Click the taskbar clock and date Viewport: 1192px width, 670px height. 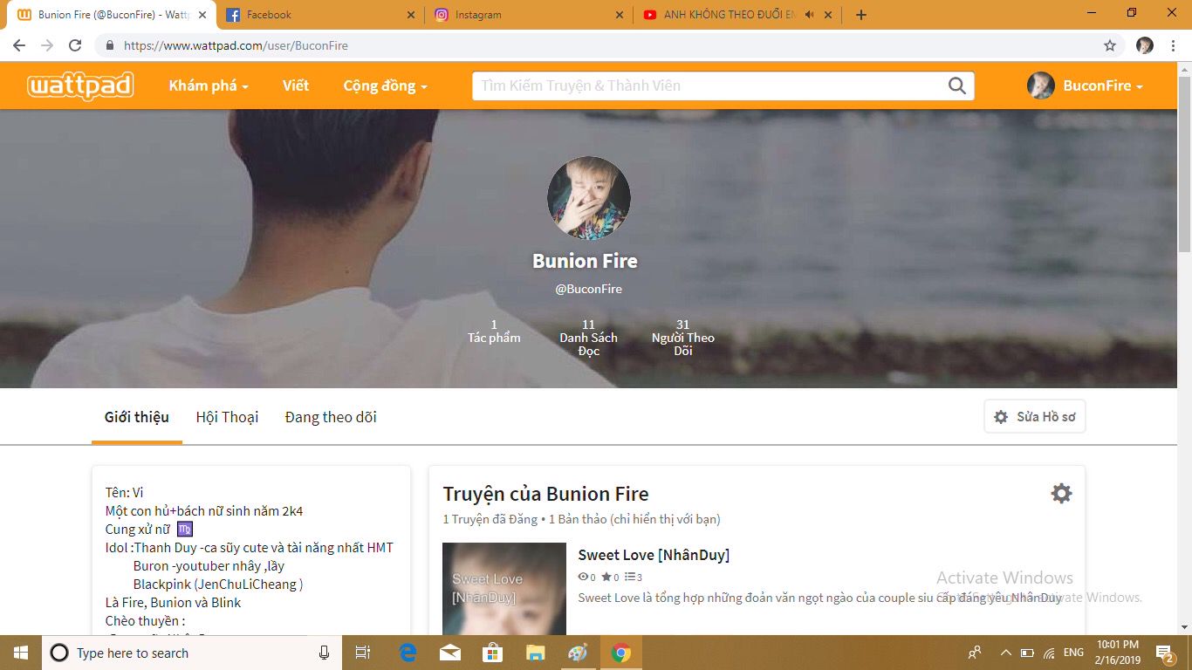click(1120, 653)
